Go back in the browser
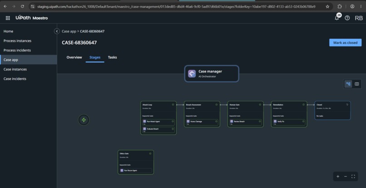 click(5, 6)
